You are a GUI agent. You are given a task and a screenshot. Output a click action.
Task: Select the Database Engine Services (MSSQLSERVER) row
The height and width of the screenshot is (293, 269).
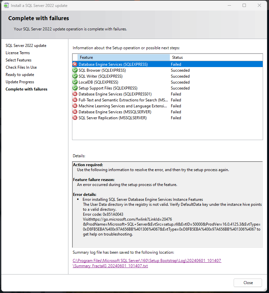[168, 112]
